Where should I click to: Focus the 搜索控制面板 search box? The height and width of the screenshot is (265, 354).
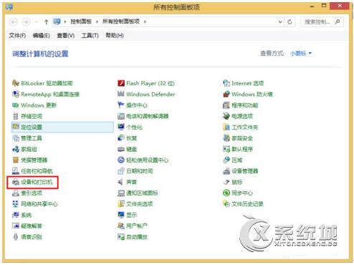tap(322, 22)
